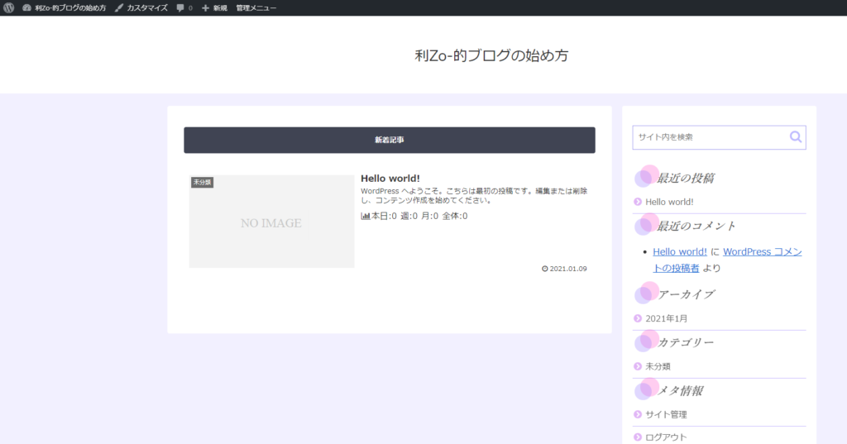
Task: Click the bar chart icon under the post
Action: point(366,216)
